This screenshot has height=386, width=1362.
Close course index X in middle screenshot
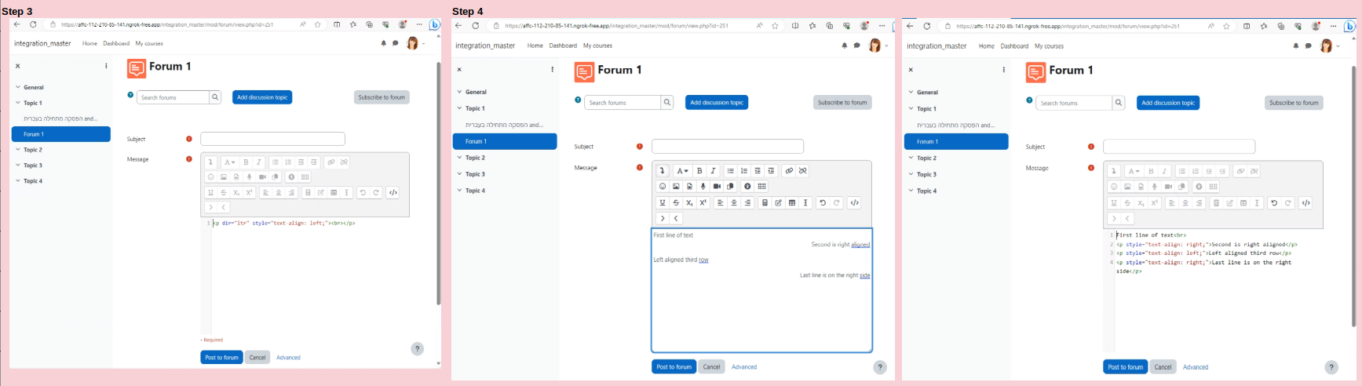tap(459, 70)
